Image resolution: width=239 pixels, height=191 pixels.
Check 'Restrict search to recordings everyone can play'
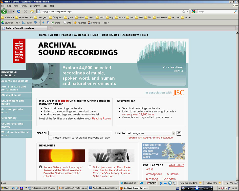50,138
